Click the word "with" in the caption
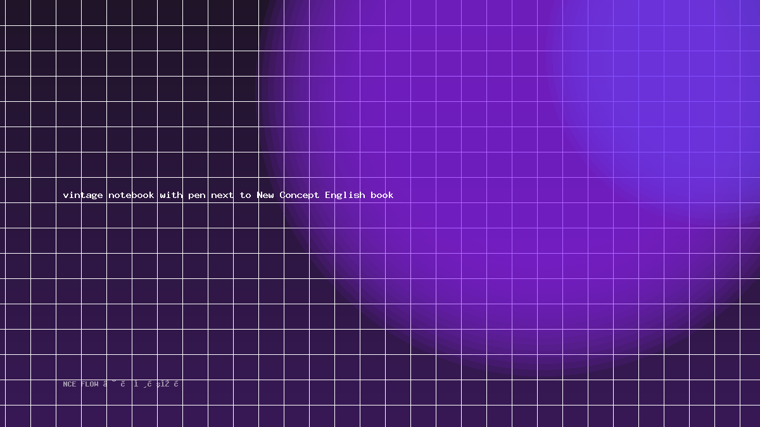Screen dimensions: 760x427 click(x=171, y=195)
